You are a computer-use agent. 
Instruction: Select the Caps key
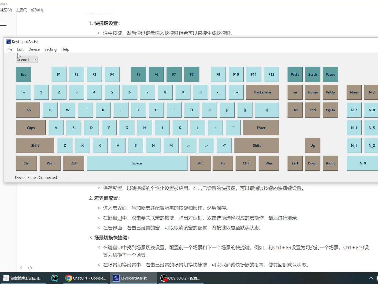(x=31, y=128)
